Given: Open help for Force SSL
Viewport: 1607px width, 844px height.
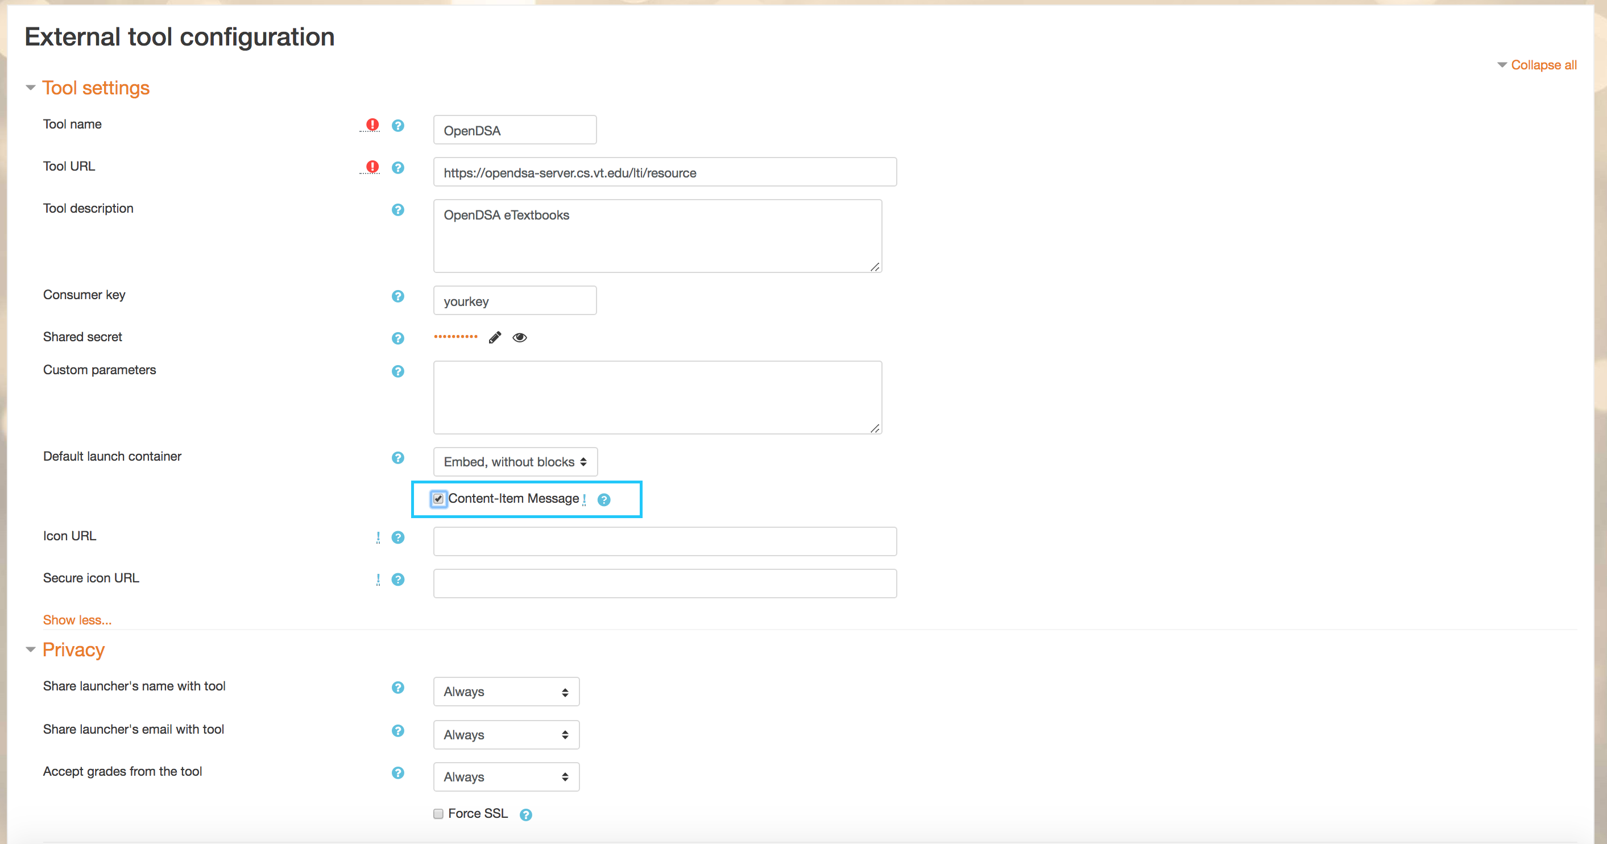Looking at the screenshot, I should pyautogui.click(x=526, y=814).
